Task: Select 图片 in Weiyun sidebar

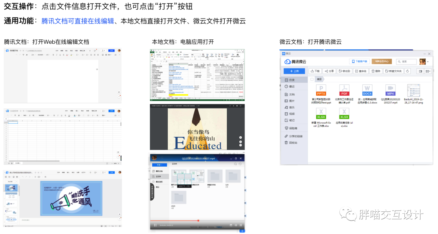Action: (294, 101)
